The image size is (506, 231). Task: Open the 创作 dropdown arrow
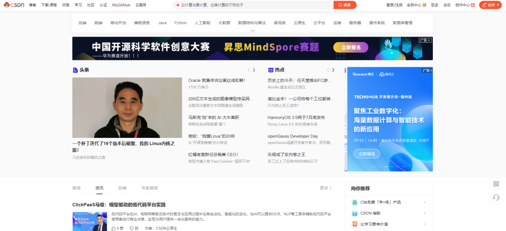click(x=498, y=5)
